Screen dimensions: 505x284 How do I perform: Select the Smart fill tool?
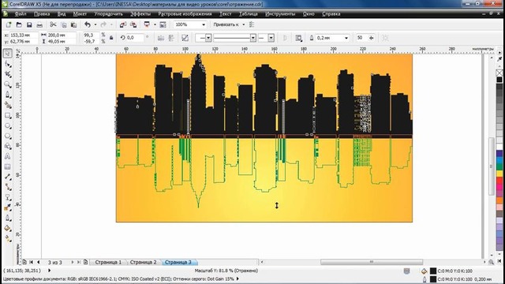click(x=8, y=105)
